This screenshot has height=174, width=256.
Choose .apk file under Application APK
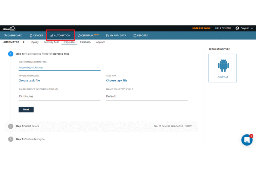29,80
